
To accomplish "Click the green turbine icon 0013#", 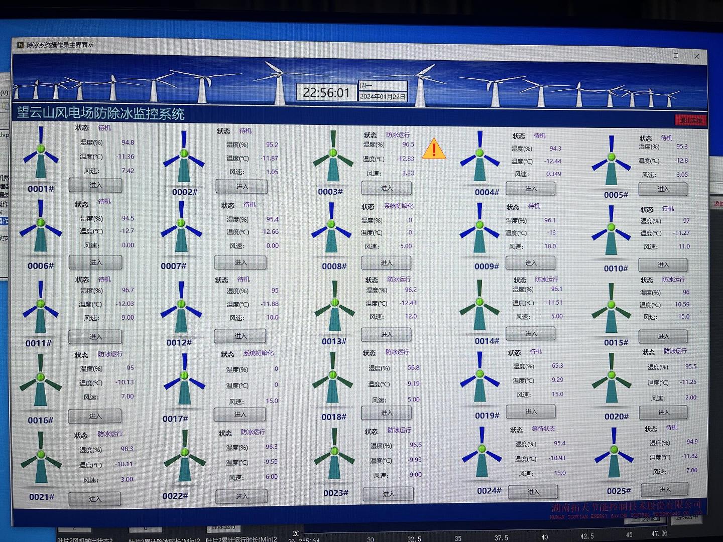I will coord(335,307).
